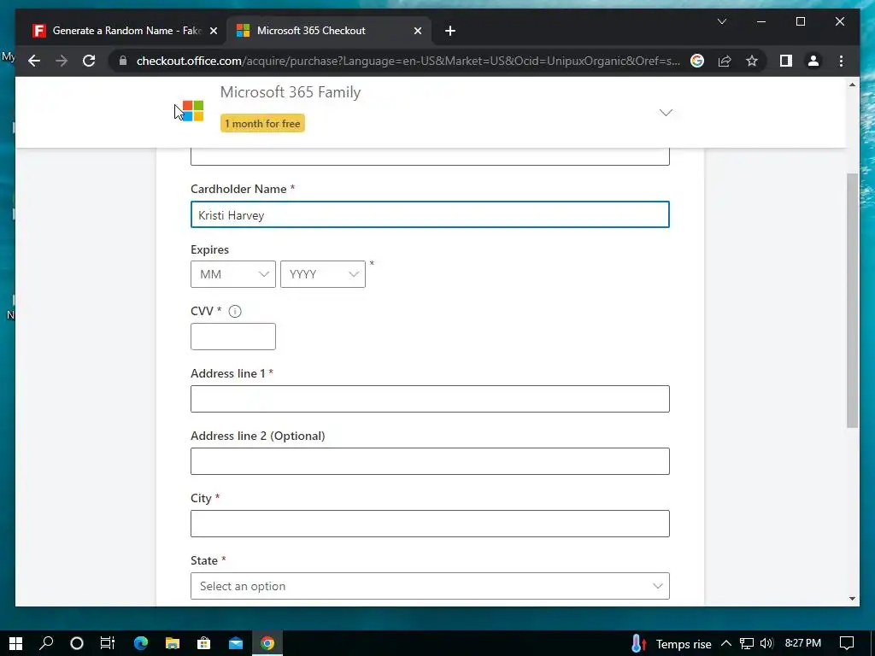The width and height of the screenshot is (875, 656).
Task: Click the Microsoft logo in header
Action: click(193, 110)
